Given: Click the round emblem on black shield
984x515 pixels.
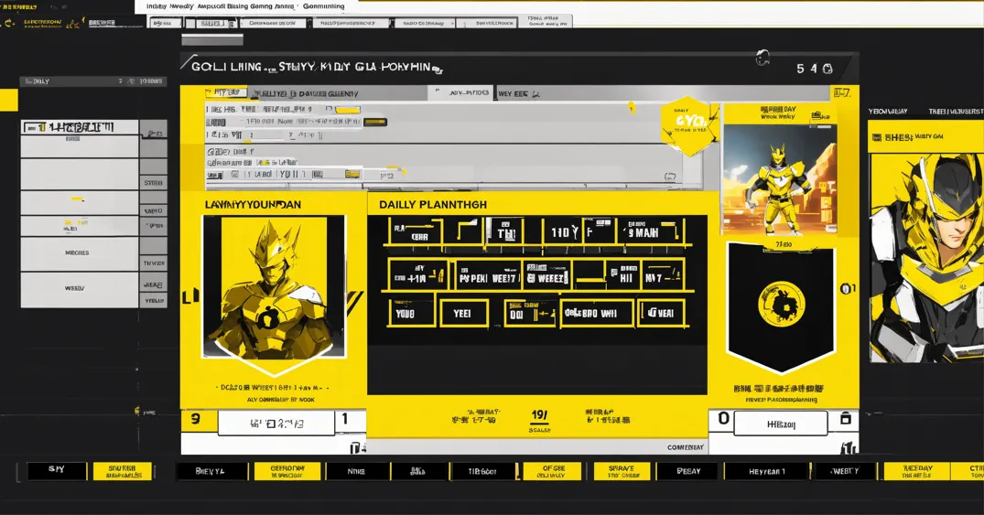Looking at the screenshot, I should tap(781, 303).
